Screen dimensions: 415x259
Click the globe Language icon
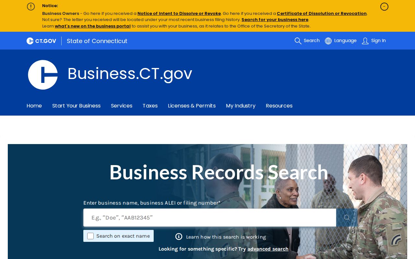click(x=328, y=41)
